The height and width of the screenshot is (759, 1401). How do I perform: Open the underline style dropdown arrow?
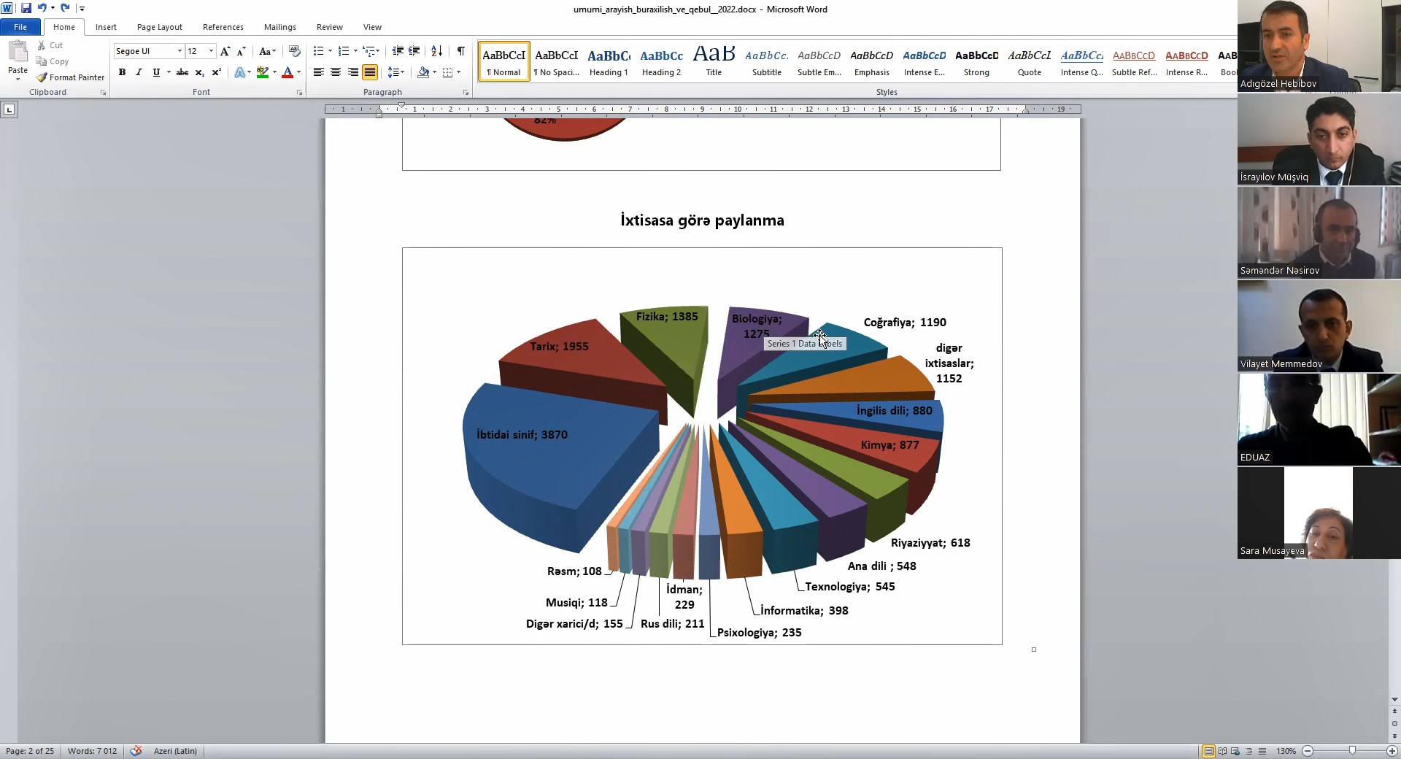tap(169, 72)
